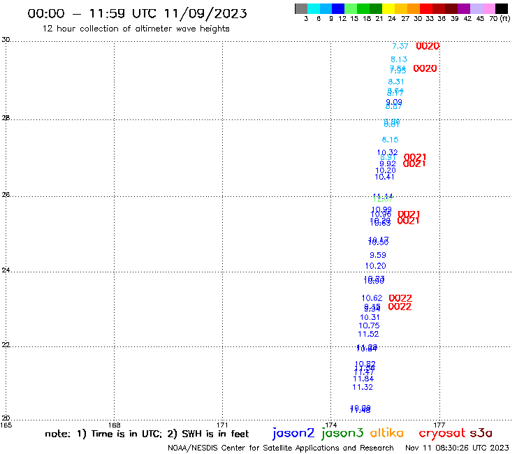517x454 pixels.
Task: Click the red 0020 time label beside 7.37
Action: 428,46
